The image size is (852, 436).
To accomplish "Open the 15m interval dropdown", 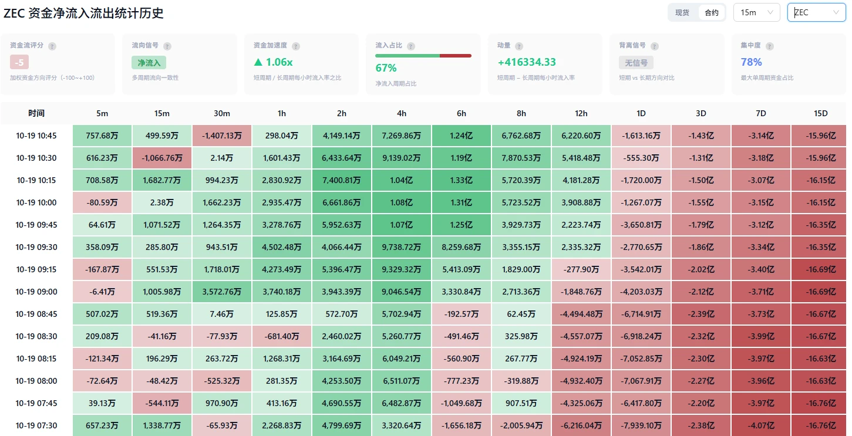I will tap(756, 12).
